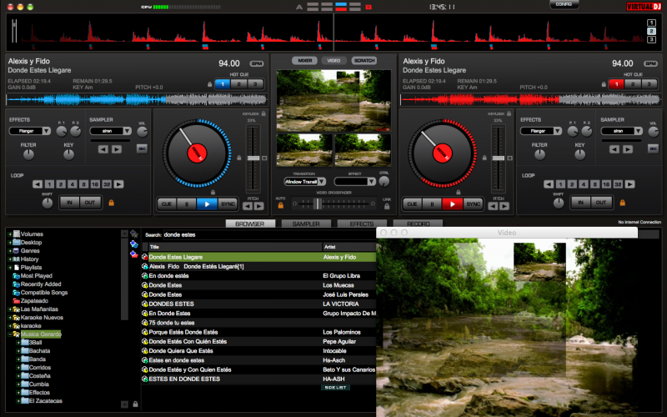Screen dimensions: 667x417
Task: Click add filter folder red plus icon
Action: 134,254
